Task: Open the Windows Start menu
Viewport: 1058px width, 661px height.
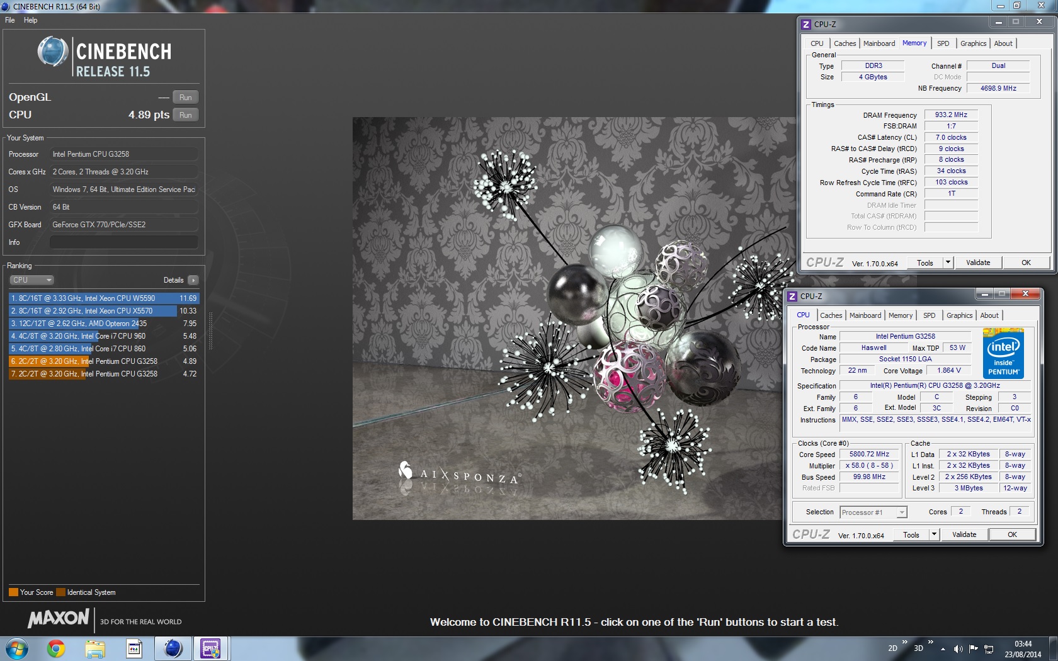Action: pos(17,648)
